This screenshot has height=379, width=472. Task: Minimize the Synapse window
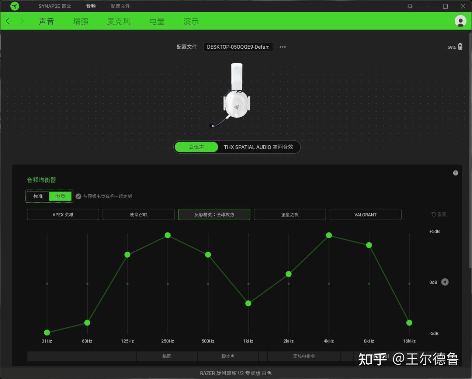pyautogui.click(x=428, y=6)
